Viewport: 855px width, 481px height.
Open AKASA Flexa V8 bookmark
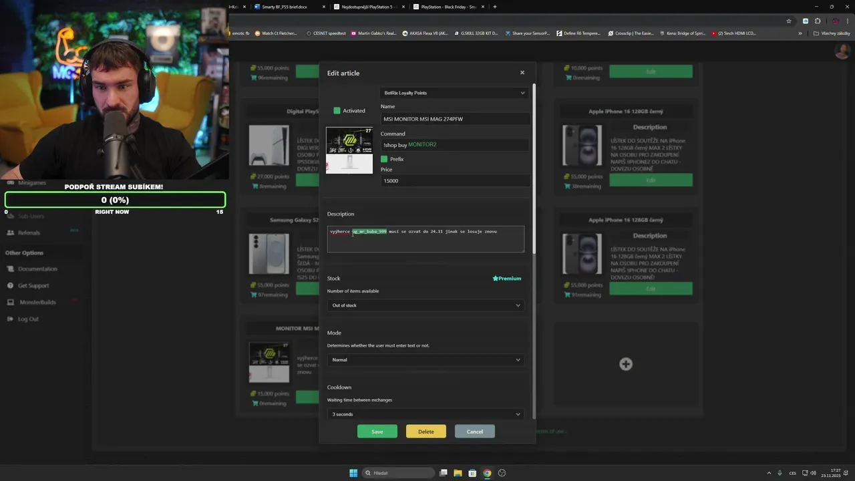[425, 33]
